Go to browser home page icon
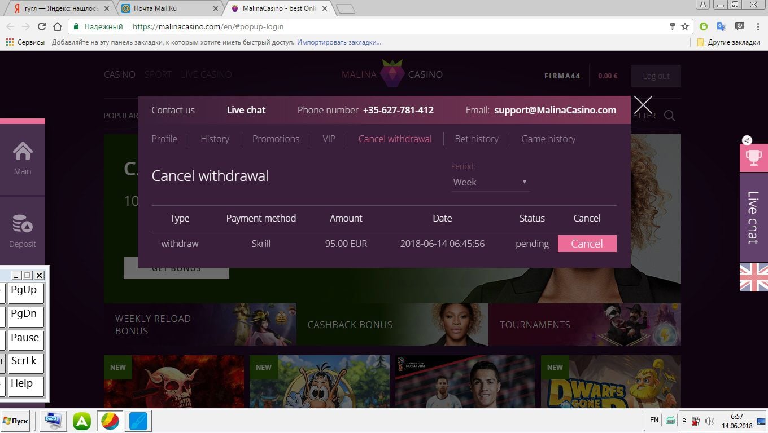768x433 pixels. 57,26
